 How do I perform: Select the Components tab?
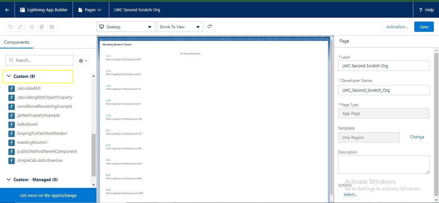click(x=16, y=42)
